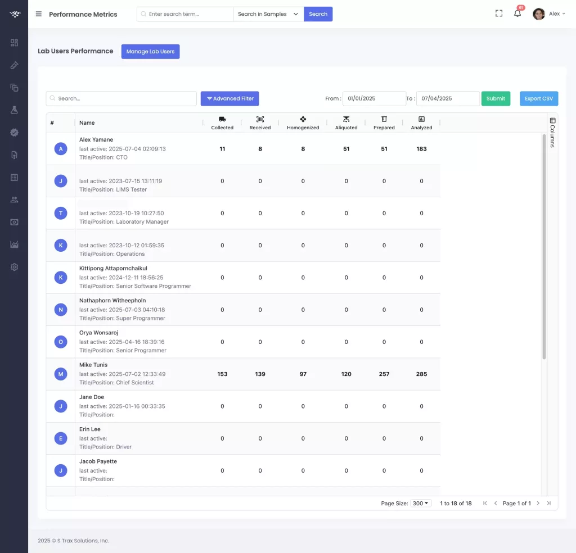
Task: Go to the last page arrow
Action: [x=549, y=504]
